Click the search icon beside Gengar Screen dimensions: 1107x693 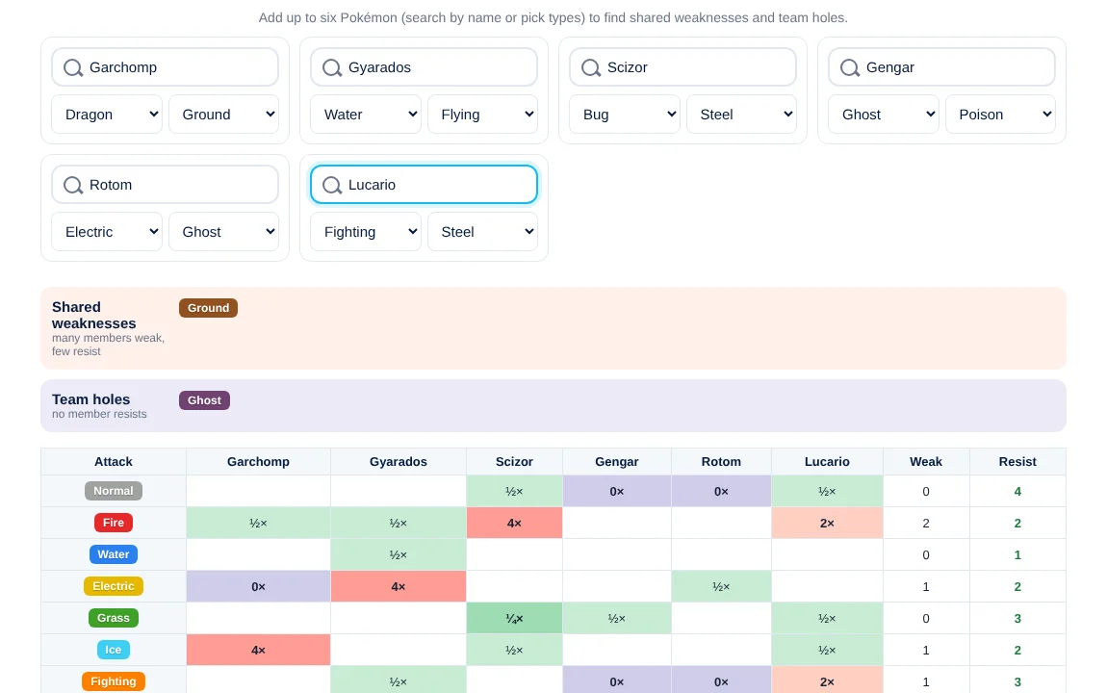pos(850,67)
